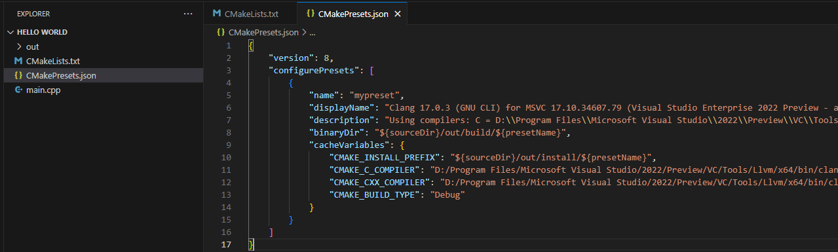Image resolution: width=838 pixels, height=252 pixels.
Task: Click the JSON braces icon beside CMakePresets.json in the explorer
Action: coord(18,75)
